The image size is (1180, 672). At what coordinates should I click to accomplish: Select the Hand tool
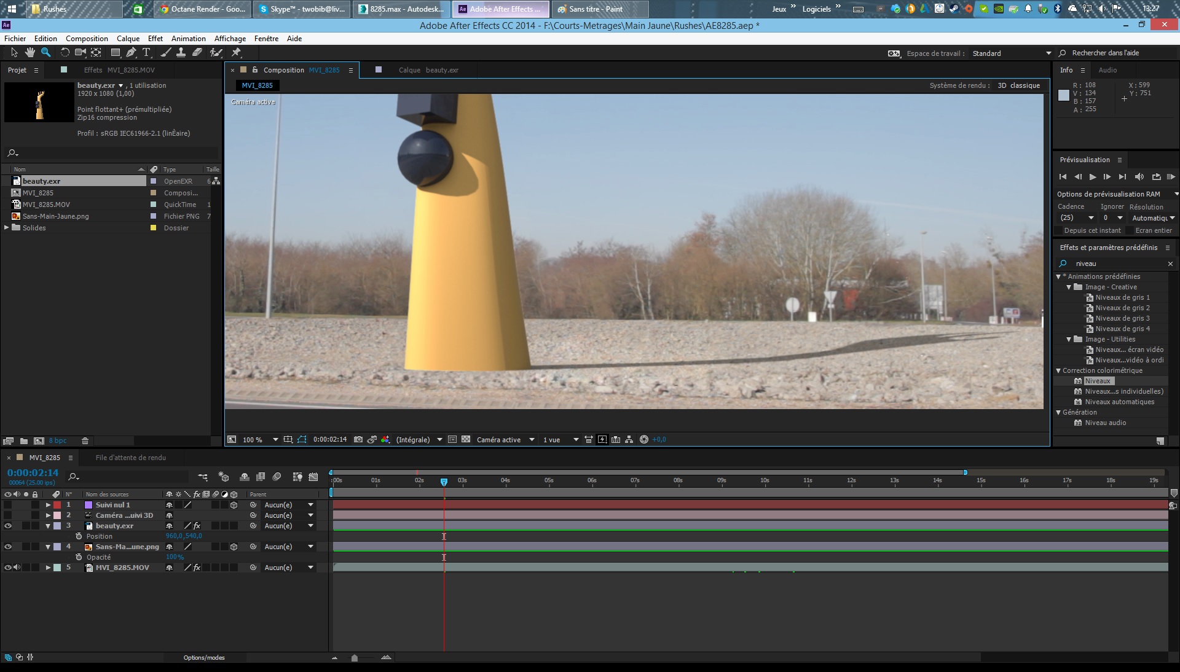[29, 53]
